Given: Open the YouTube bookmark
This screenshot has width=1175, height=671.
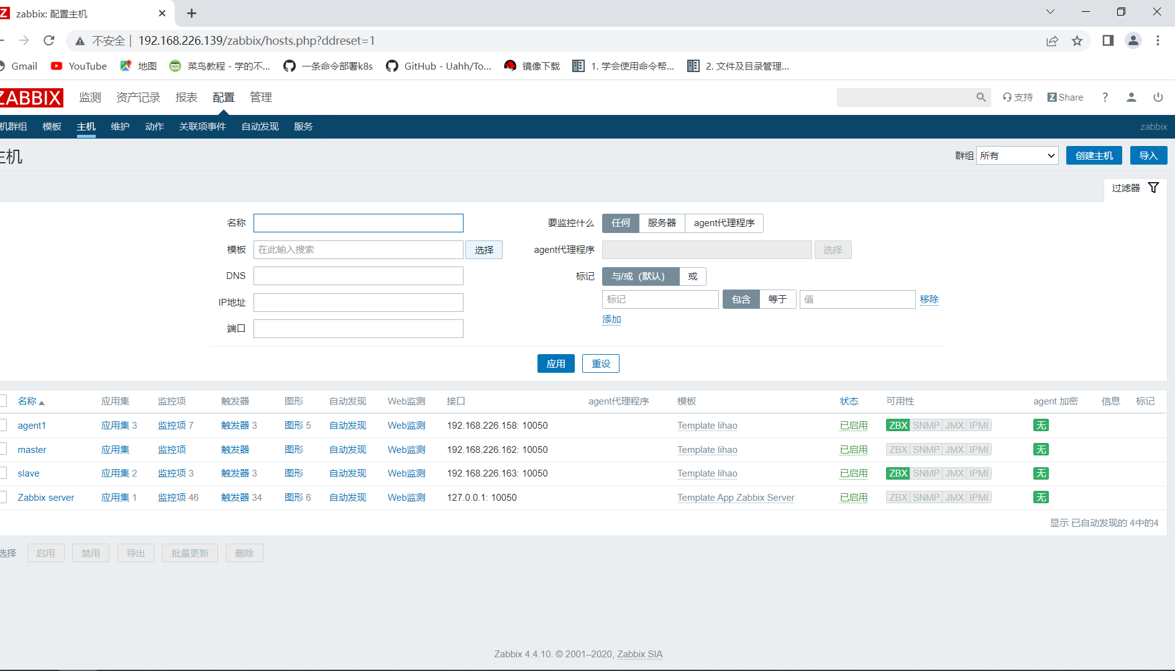Looking at the screenshot, I should [x=79, y=66].
